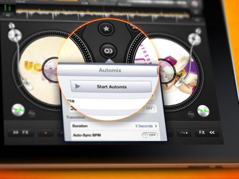Click the left turntable tonearm pivot
Viewport: 239px width, 179px height.
point(15,35)
